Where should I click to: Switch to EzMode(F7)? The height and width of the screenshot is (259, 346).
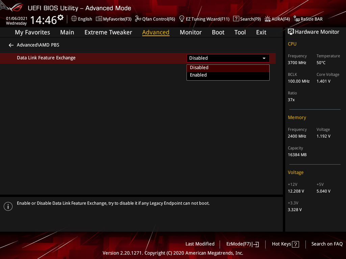click(x=243, y=244)
